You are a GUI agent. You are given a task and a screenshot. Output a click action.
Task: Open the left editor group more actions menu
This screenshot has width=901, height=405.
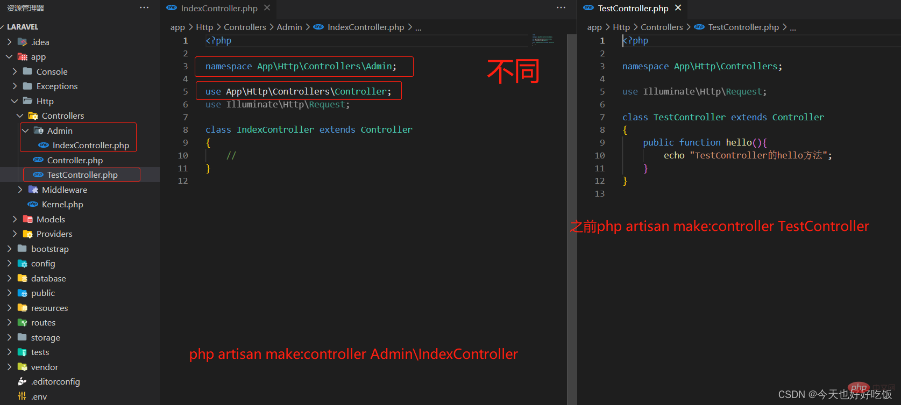tap(561, 8)
